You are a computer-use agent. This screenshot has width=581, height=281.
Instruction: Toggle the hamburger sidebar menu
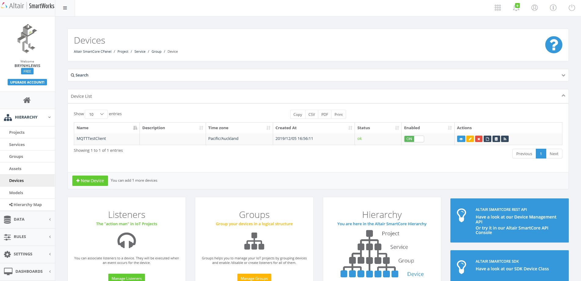click(x=65, y=8)
